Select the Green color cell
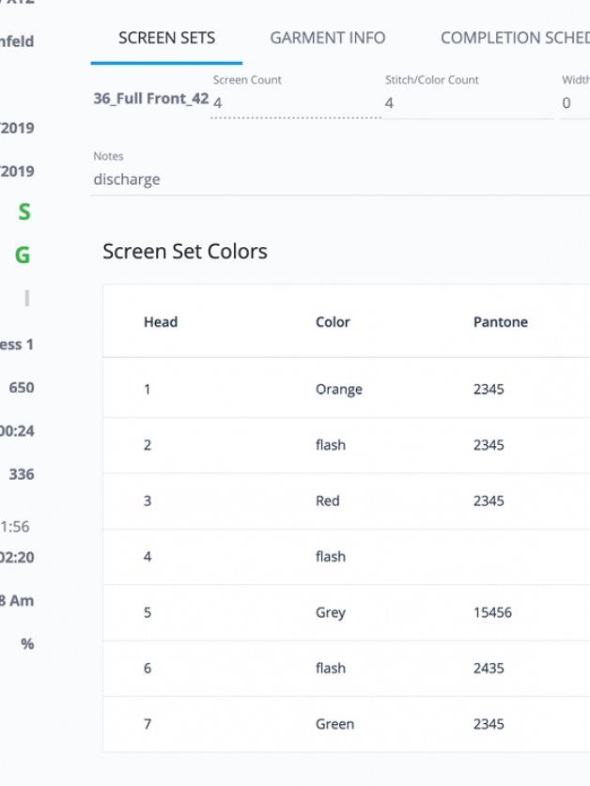 click(x=334, y=724)
